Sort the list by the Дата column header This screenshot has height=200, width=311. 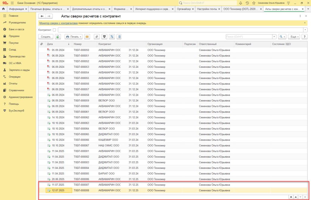pyautogui.click(x=58, y=44)
